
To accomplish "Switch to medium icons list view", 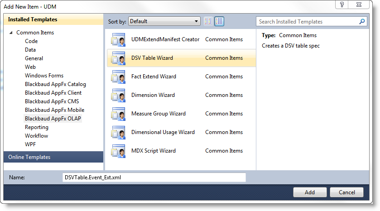I will (219, 21).
